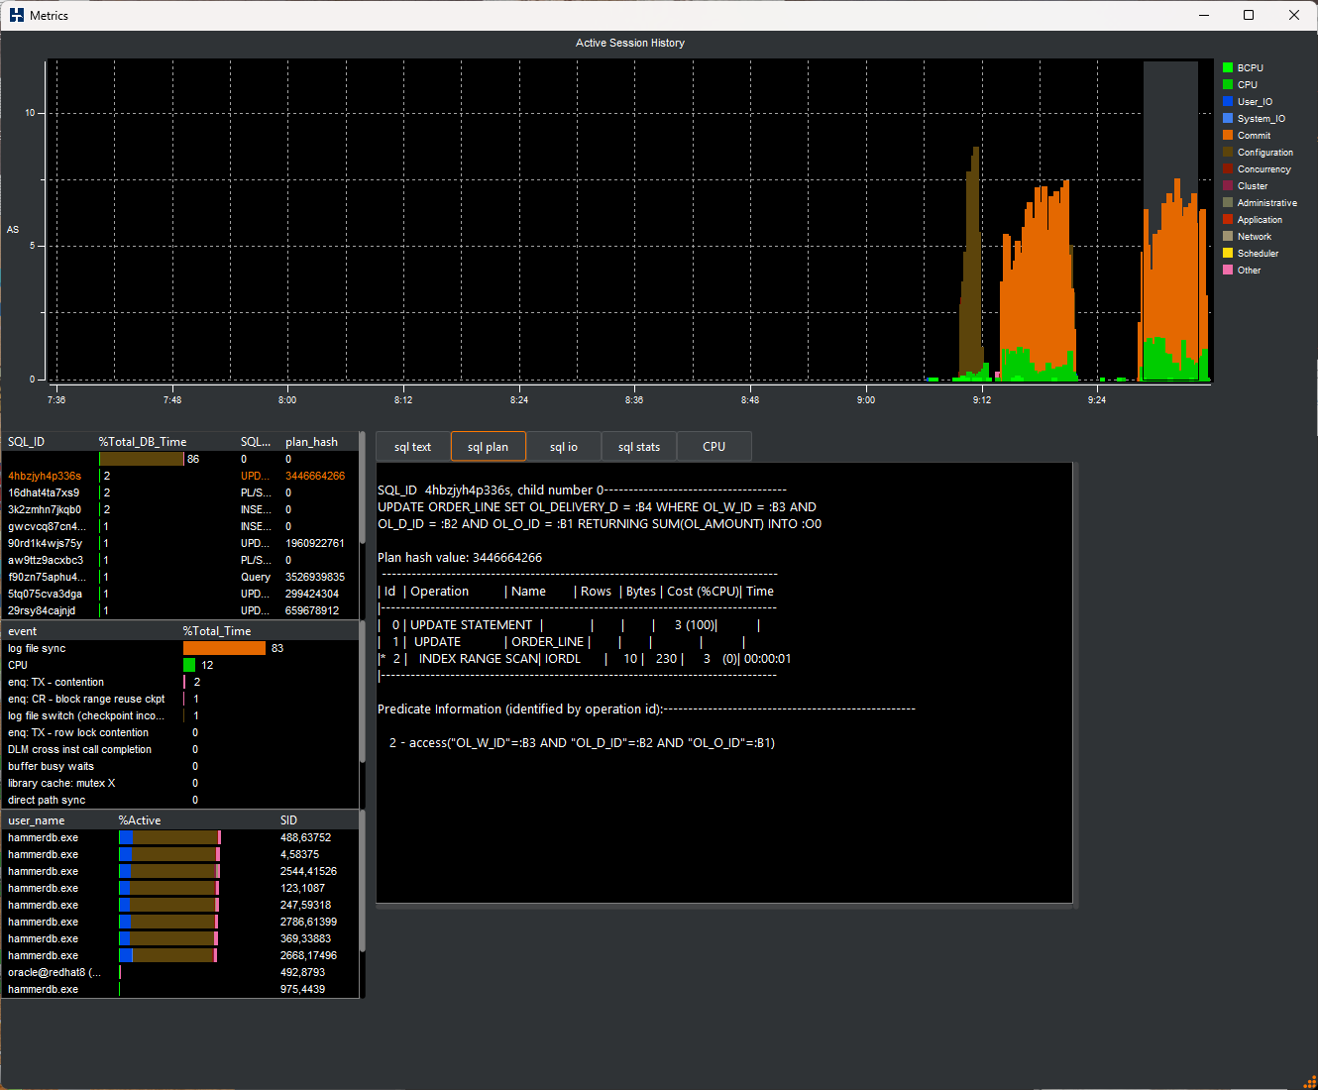Select enq: TX - row lock contention
This screenshot has height=1090, width=1318.
(x=179, y=732)
